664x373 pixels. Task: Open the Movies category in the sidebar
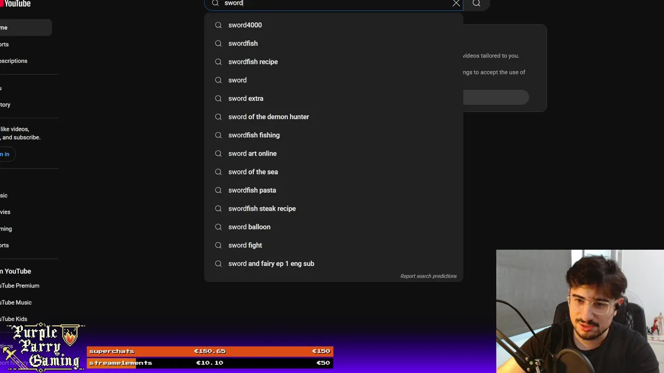click(x=6, y=212)
